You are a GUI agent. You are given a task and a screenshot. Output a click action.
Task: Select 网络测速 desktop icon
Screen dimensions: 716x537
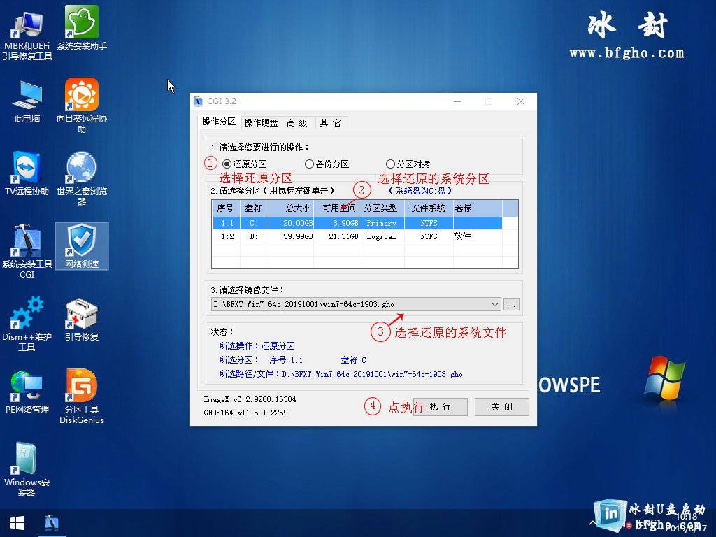coord(82,245)
